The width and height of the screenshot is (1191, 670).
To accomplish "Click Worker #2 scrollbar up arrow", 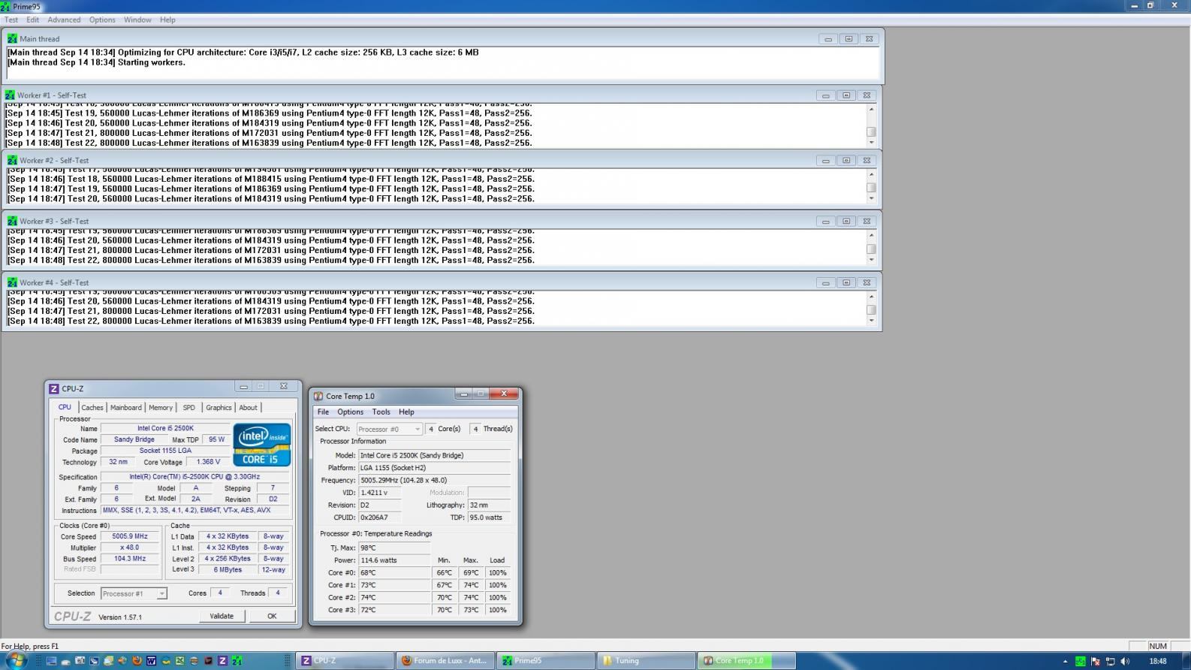I will pos(871,174).
